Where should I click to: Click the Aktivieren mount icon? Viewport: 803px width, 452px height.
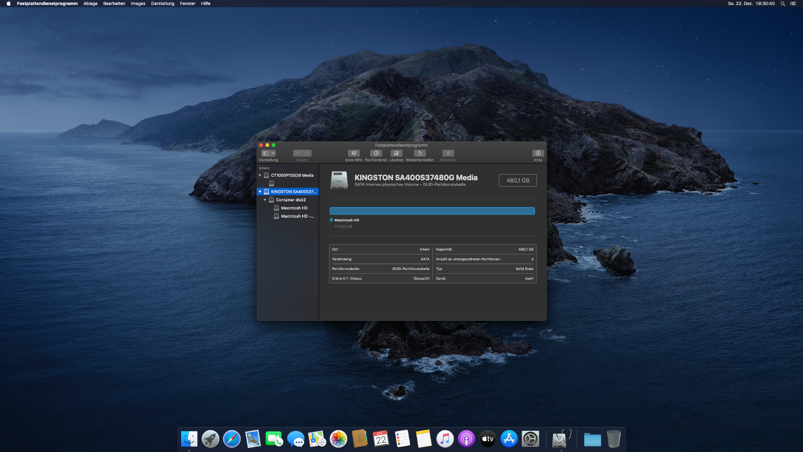point(448,153)
